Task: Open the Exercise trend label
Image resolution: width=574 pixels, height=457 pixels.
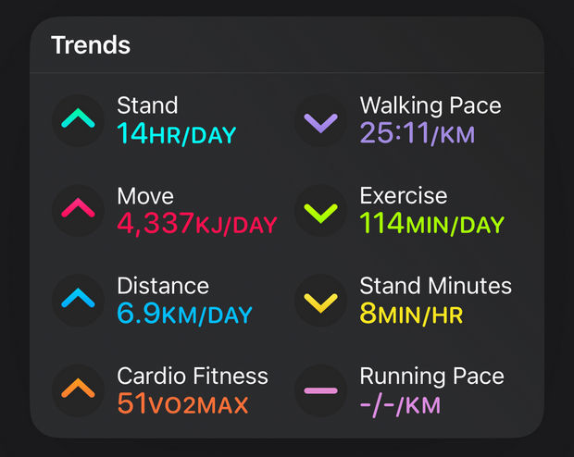Action: click(404, 195)
